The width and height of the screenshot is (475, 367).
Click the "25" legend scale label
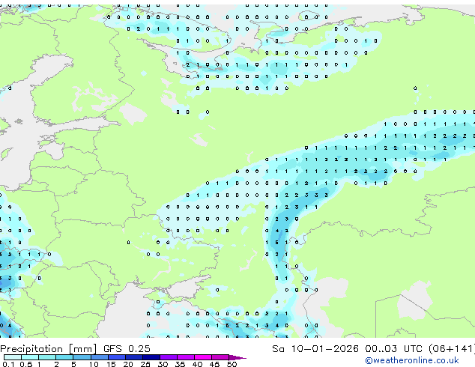click(x=145, y=364)
